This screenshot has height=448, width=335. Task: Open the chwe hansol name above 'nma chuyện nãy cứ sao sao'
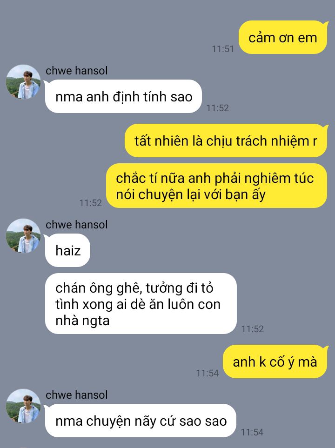[x=77, y=395]
